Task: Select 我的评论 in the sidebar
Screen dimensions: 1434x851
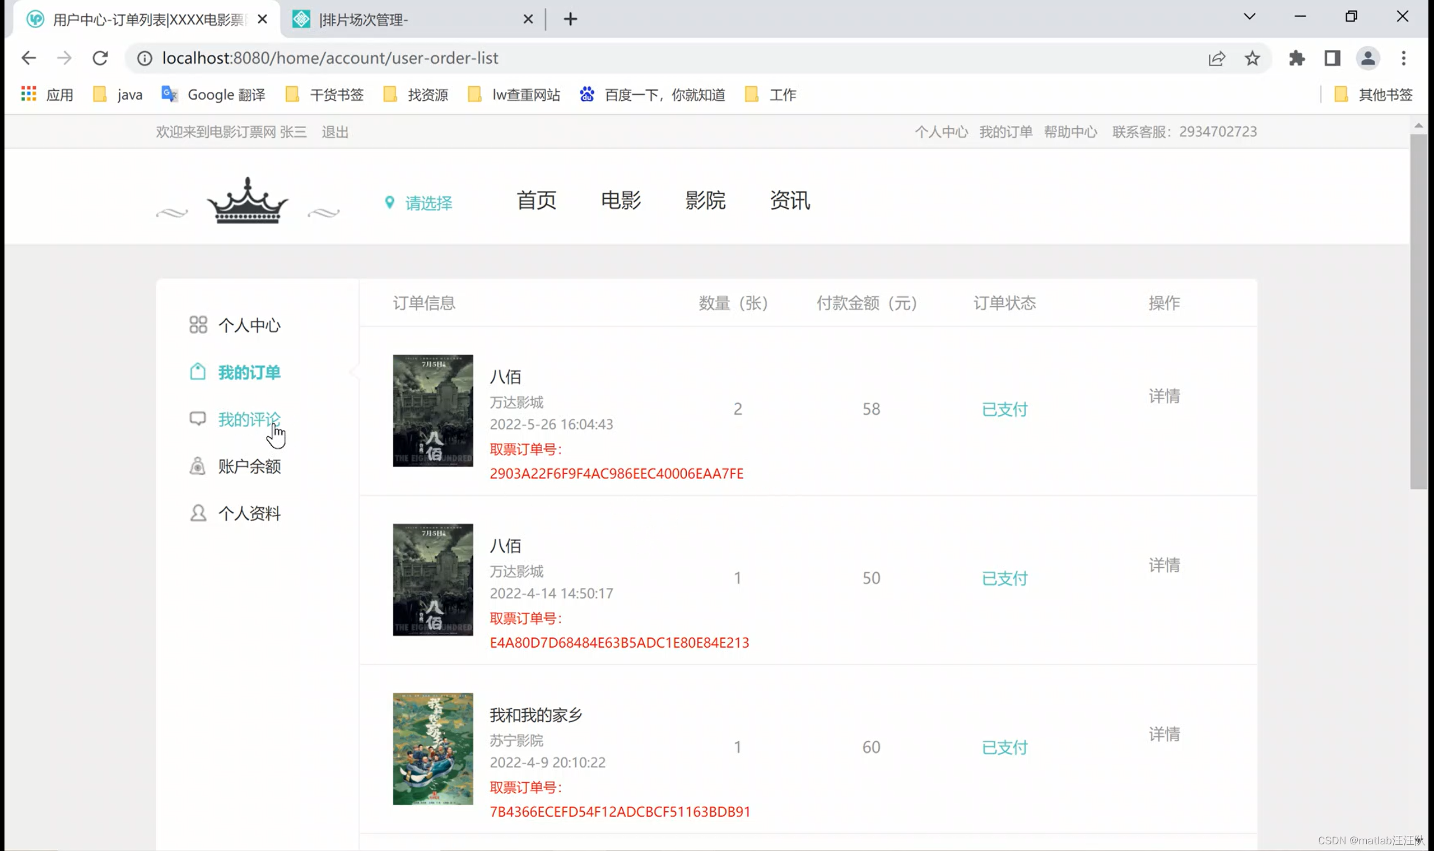Action: (x=248, y=419)
